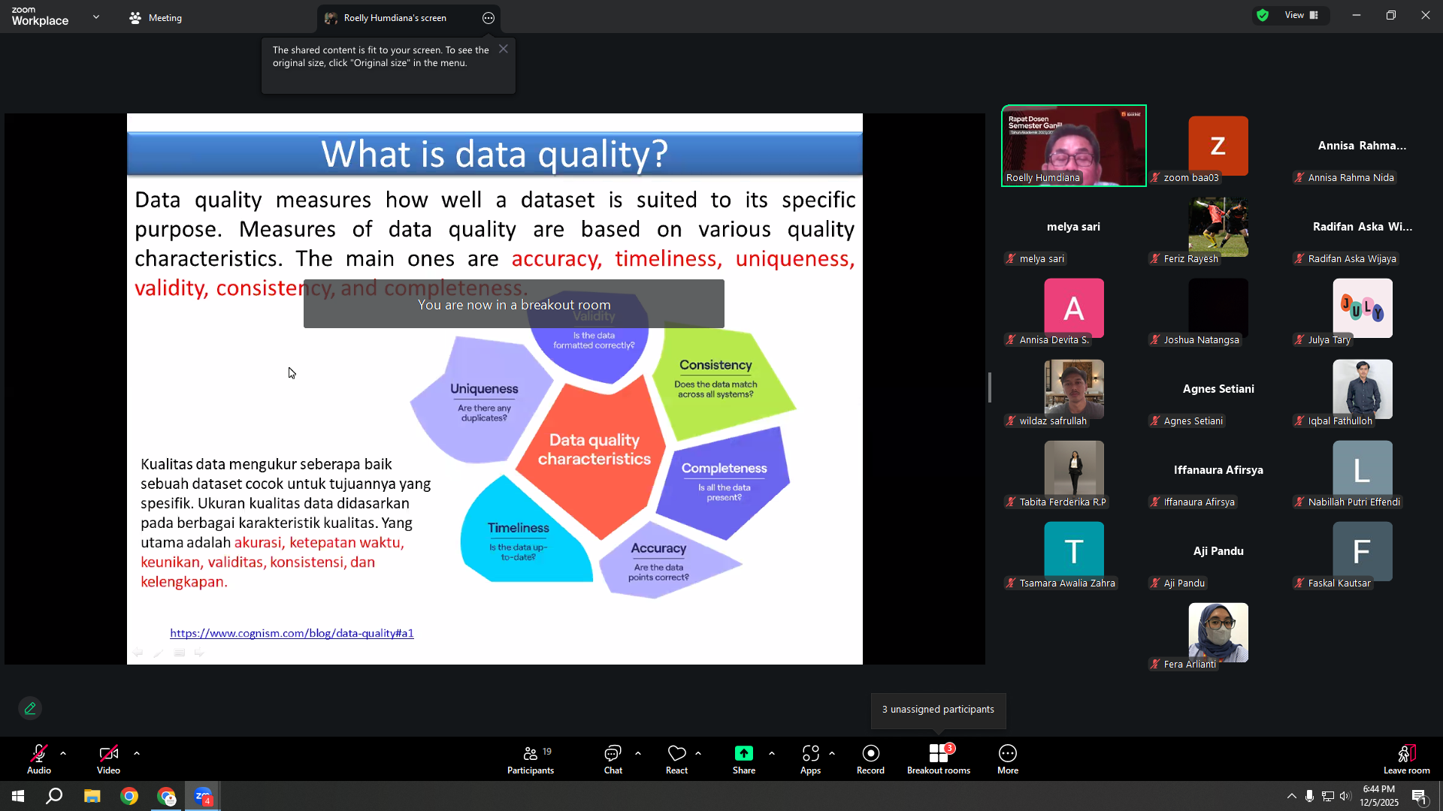Select Roelly Humdiana's video thumbnail

click(1073, 146)
